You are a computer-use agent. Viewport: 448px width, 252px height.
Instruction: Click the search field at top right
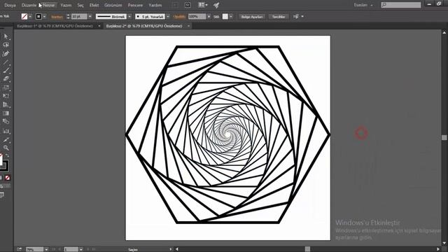click(401, 5)
